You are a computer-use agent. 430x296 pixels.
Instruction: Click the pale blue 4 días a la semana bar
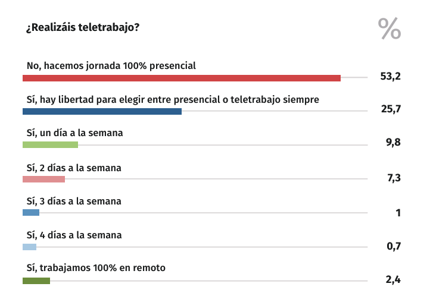point(29,247)
